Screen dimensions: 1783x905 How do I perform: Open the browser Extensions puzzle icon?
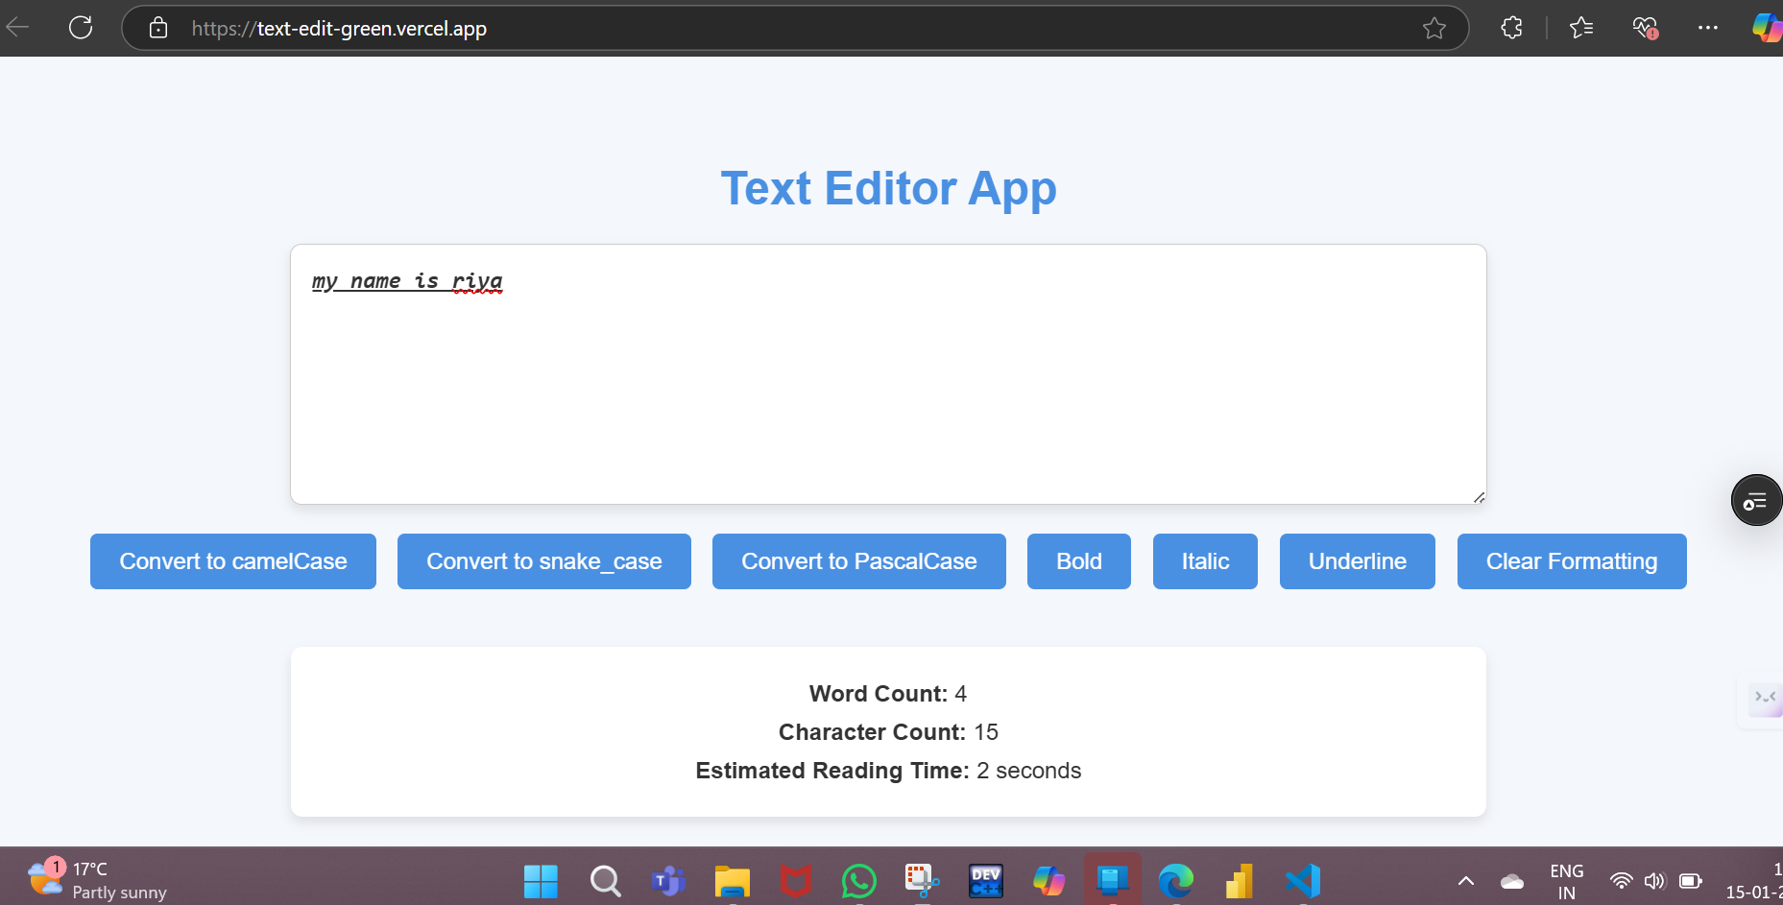(x=1511, y=29)
